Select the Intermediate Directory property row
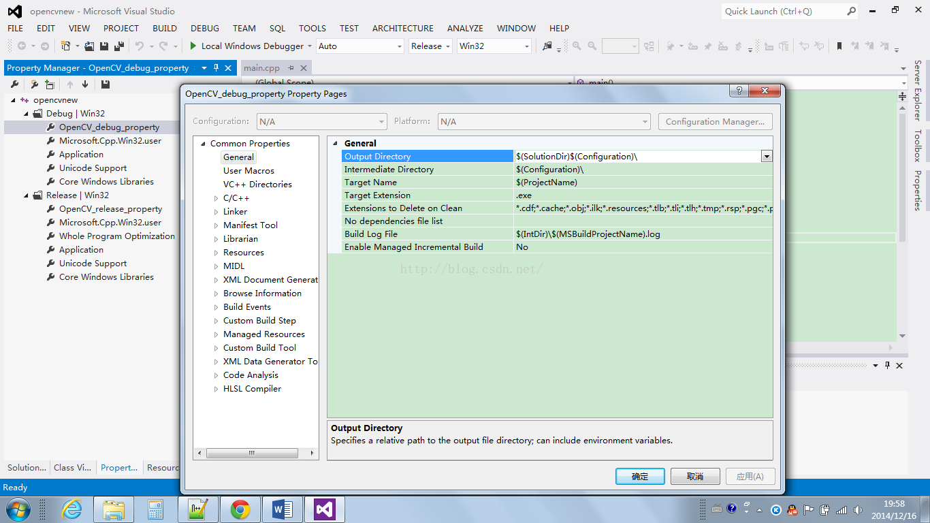 [557, 170]
